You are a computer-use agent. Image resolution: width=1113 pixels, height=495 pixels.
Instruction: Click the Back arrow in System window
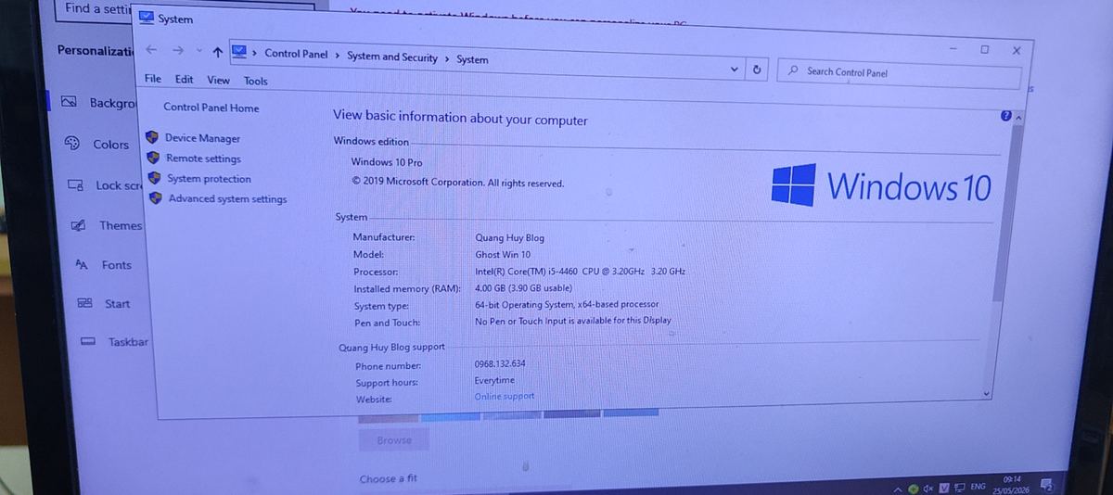coord(152,49)
